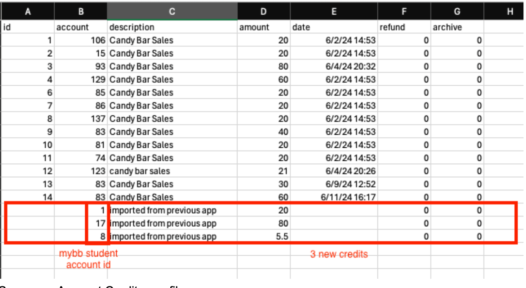Click the 'refund' header cell

point(404,27)
